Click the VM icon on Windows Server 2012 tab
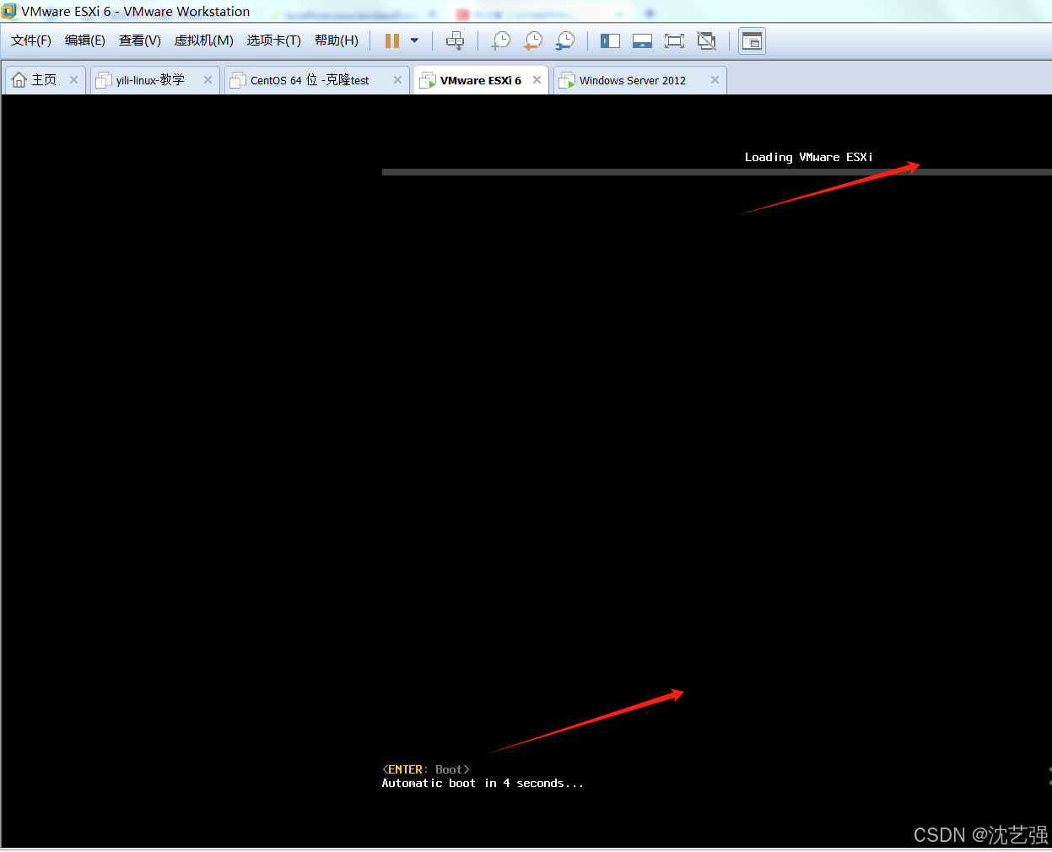This screenshot has height=852, width=1052. point(567,80)
